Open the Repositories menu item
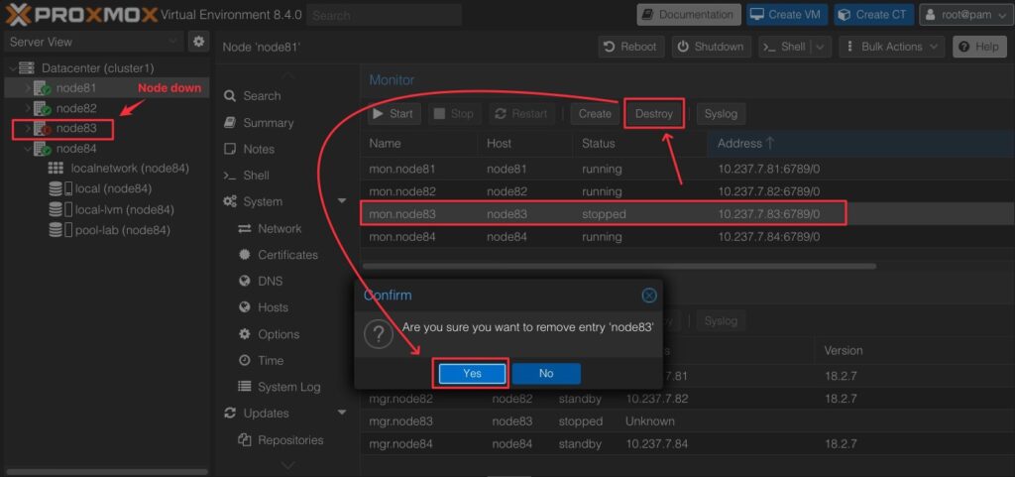 [290, 440]
